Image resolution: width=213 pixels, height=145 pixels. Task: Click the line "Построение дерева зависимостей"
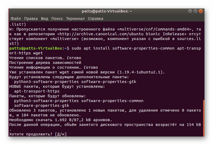45,63
